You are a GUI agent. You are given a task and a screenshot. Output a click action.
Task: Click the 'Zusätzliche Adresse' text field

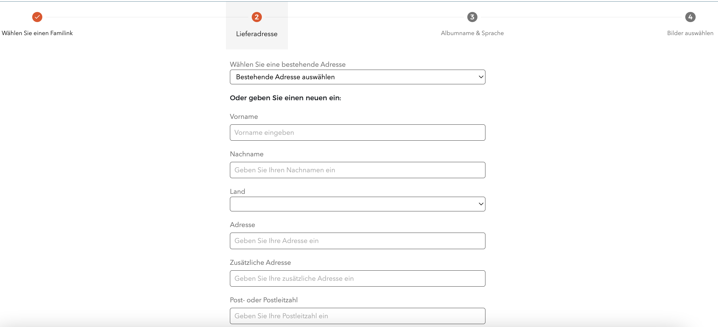(x=357, y=278)
